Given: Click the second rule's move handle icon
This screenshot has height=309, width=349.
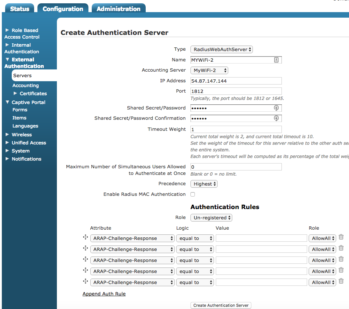Looking at the screenshot, I should [86, 248].
